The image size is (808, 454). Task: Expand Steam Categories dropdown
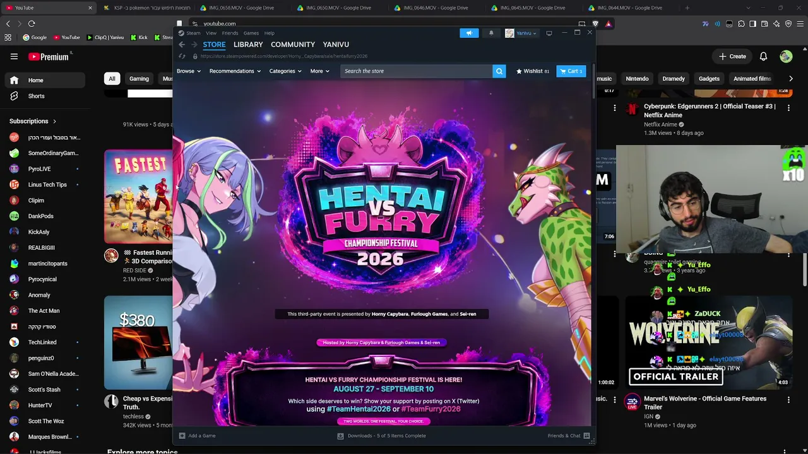285,71
